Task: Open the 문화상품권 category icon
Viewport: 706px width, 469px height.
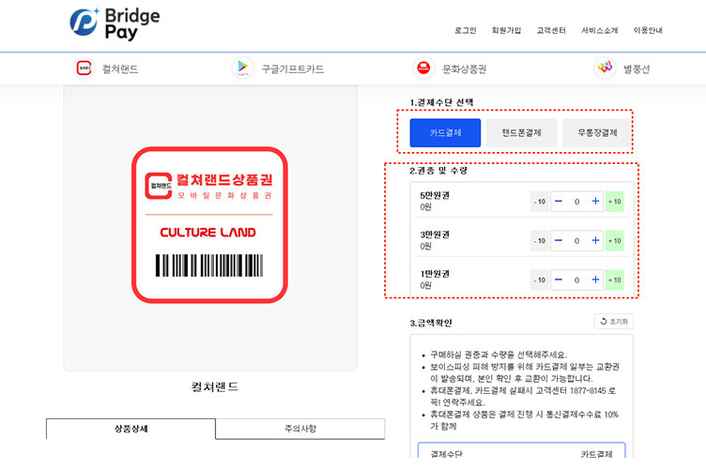Action: 423,68
